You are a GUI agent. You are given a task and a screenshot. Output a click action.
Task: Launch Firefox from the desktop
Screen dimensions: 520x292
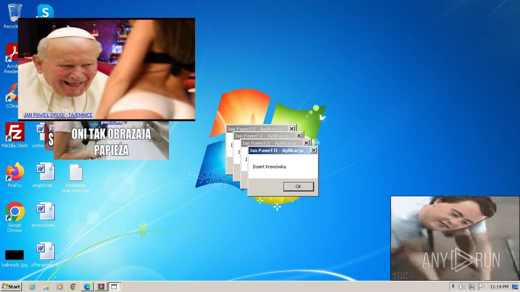click(x=15, y=175)
